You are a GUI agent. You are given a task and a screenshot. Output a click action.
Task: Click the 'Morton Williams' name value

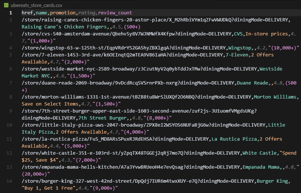point(275,97)
